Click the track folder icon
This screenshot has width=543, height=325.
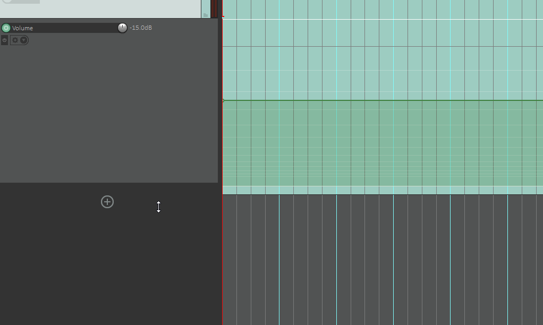click(x=206, y=15)
